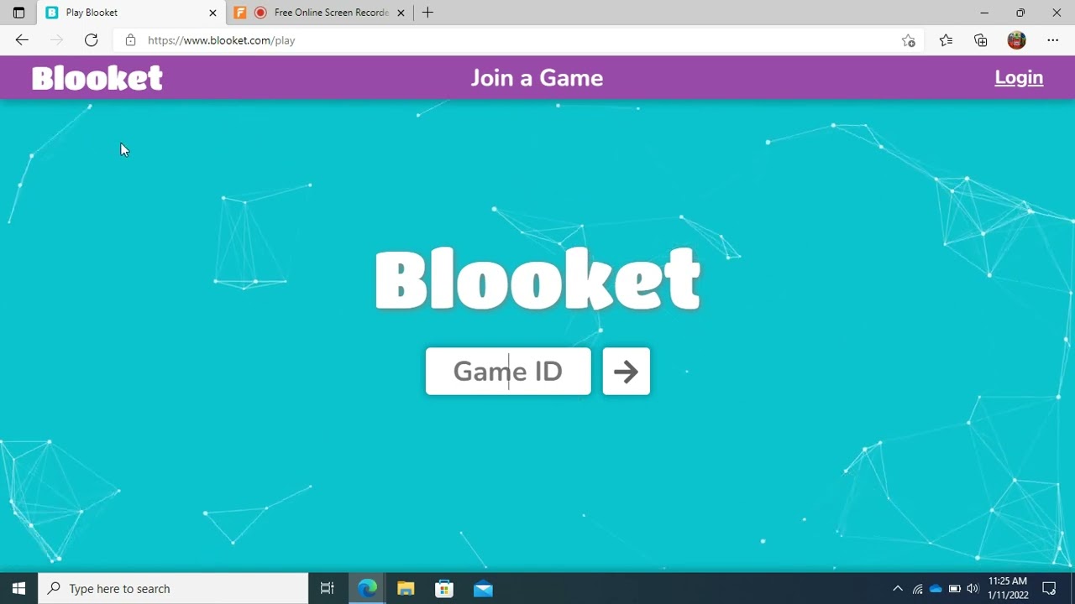The image size is (1075, 604).
Task: Open Edge Settings and more menu
Action: tap(1052, 40)
